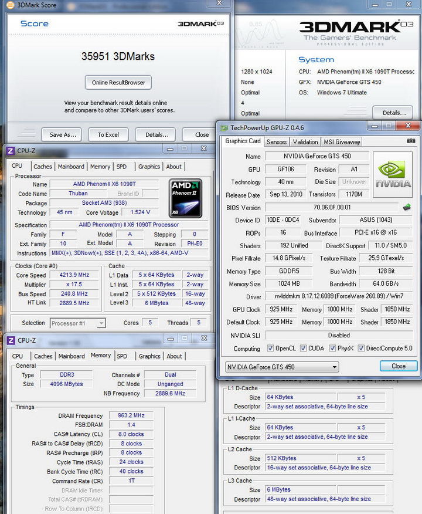Open Mainboard tab in upper CPU-Z window
This screenshot has width=422, height=514.
71,167
